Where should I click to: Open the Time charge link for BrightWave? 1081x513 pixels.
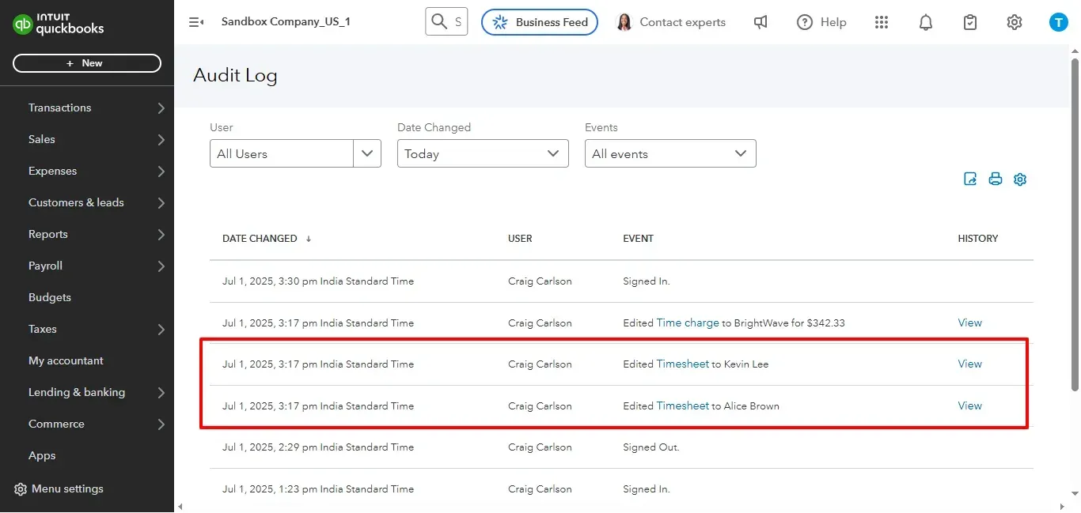coord(688,323)
